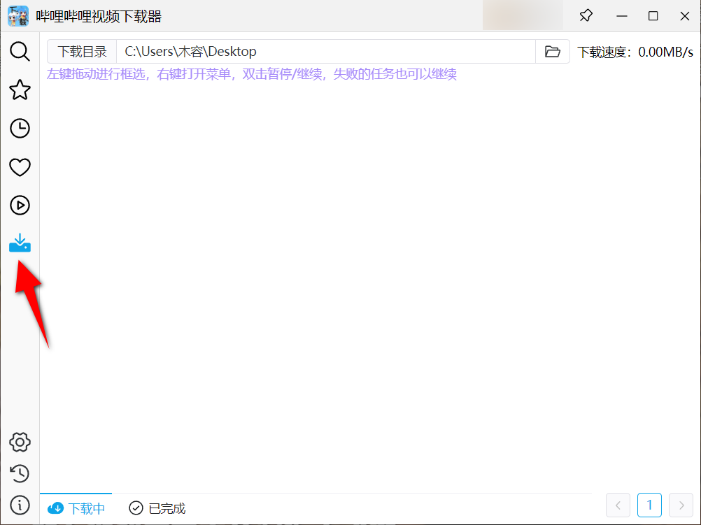The width and height of the screenshot is (701, 525).
Task: Maximize the downloader window
Action: (x=653, y=15)
